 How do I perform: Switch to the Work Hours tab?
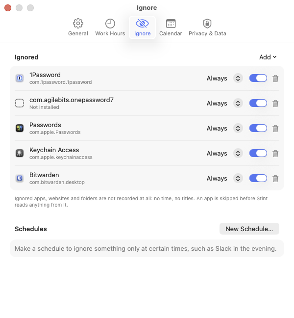(110, 27)
